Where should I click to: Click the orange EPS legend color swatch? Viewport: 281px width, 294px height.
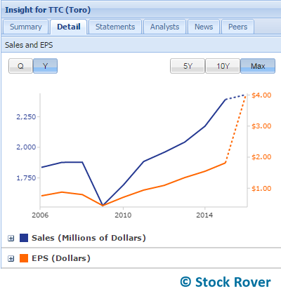[24, 258]
